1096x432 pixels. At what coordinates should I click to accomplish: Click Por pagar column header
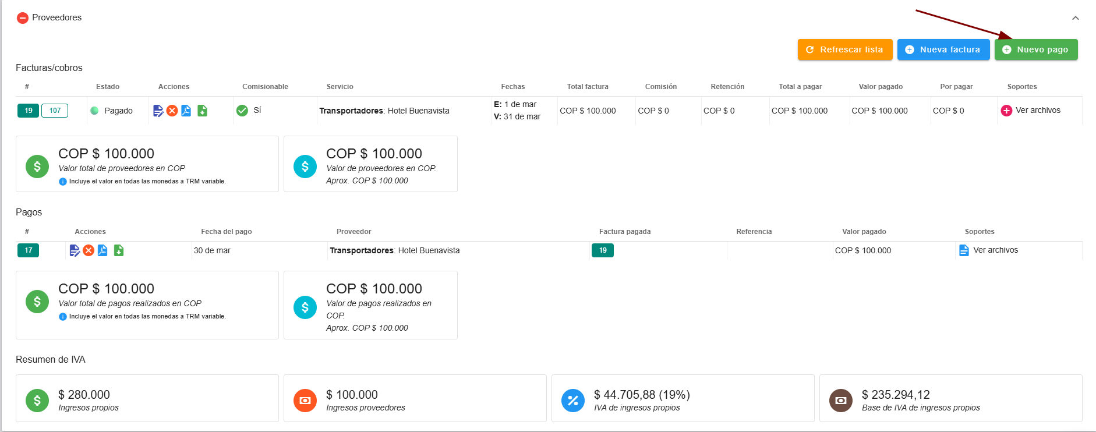click(956, 87)
